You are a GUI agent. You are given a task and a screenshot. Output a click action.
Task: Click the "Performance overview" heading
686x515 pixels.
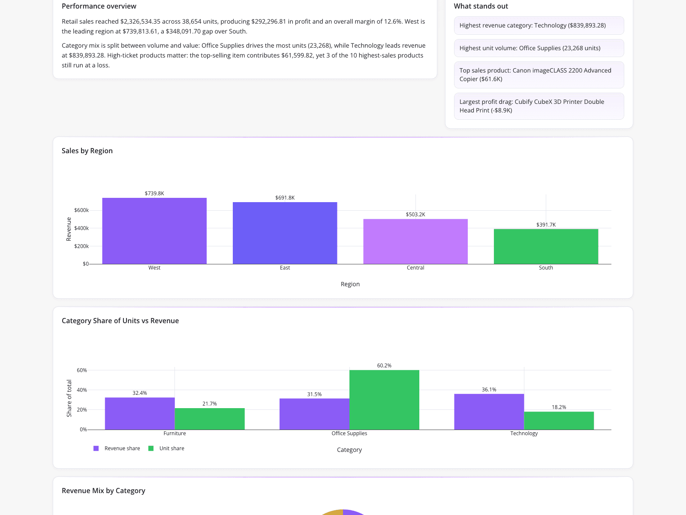coord(99,6)
